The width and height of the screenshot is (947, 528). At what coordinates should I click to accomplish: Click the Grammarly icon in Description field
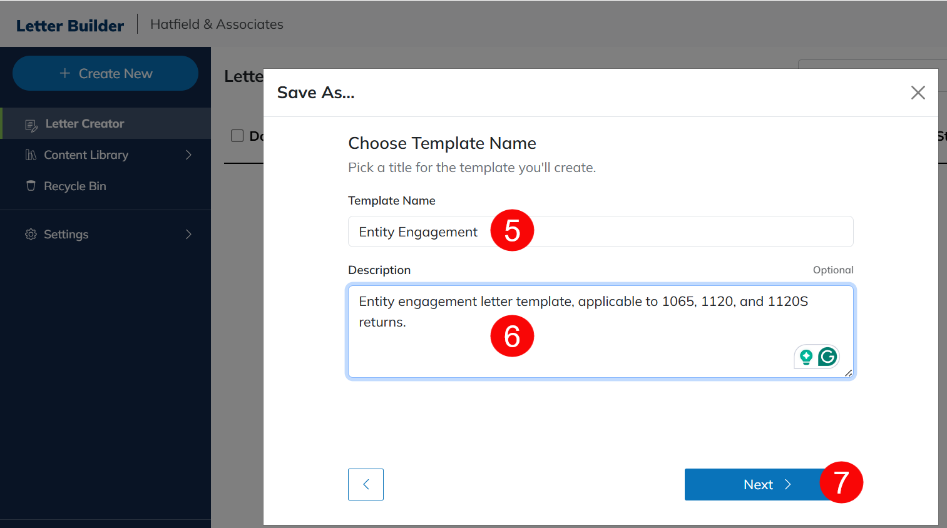click(827, 357)
